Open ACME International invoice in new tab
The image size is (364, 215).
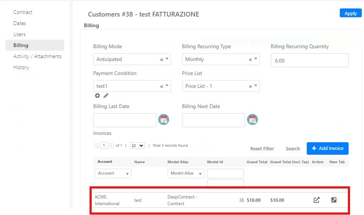tap(334, 200)
